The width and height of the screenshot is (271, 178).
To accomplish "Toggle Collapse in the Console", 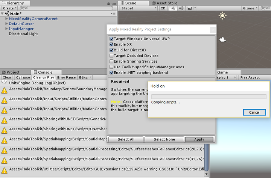I will (x=23, y=77).
